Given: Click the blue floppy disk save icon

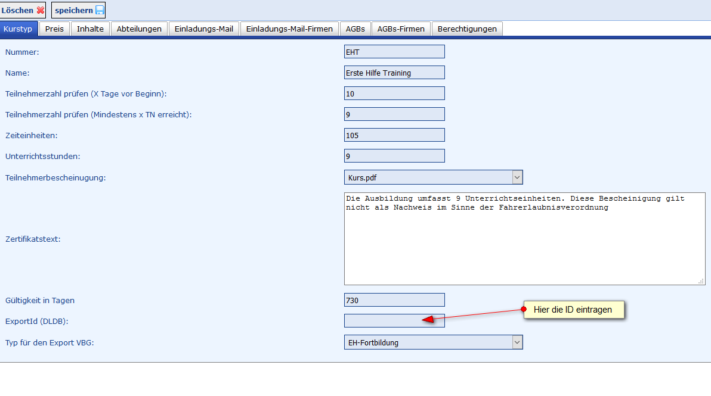Looking at the screenshot, I should click(100, 10).
